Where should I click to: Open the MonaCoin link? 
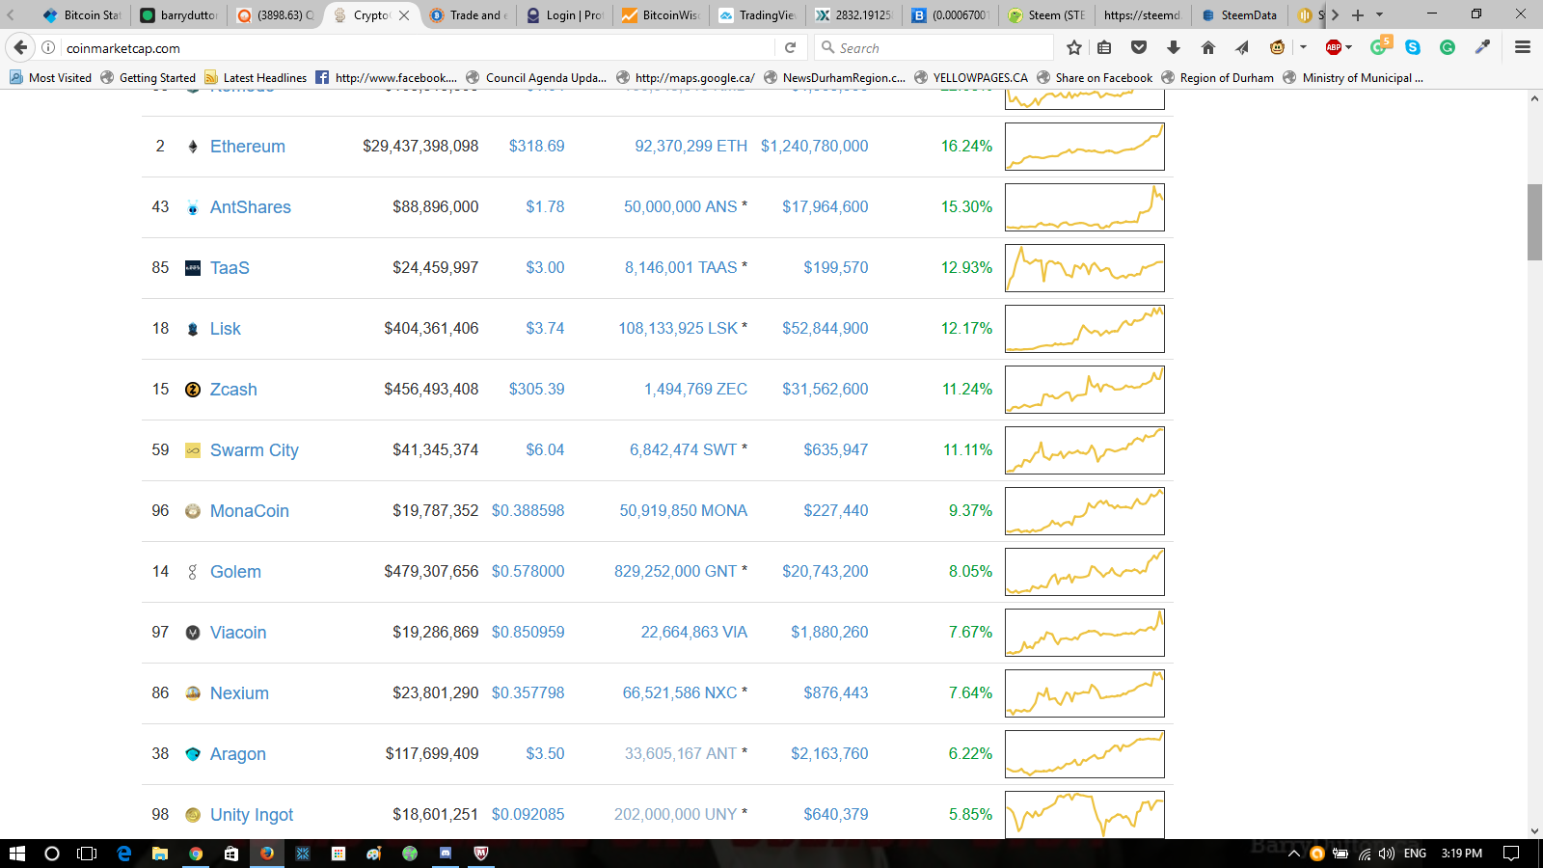click(250, 511)
